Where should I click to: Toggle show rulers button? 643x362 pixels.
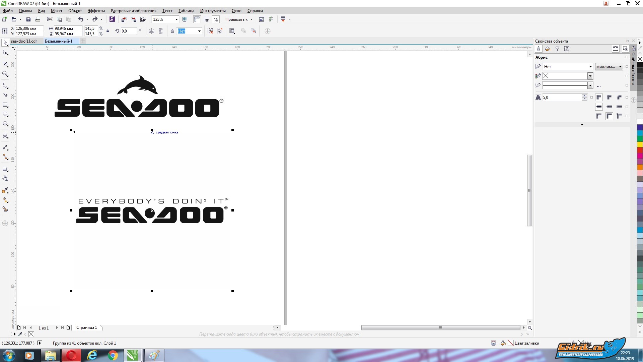coord(197,19)
